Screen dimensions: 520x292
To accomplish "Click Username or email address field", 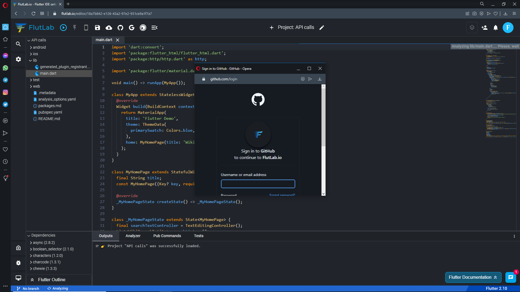I will pos(258,184).
